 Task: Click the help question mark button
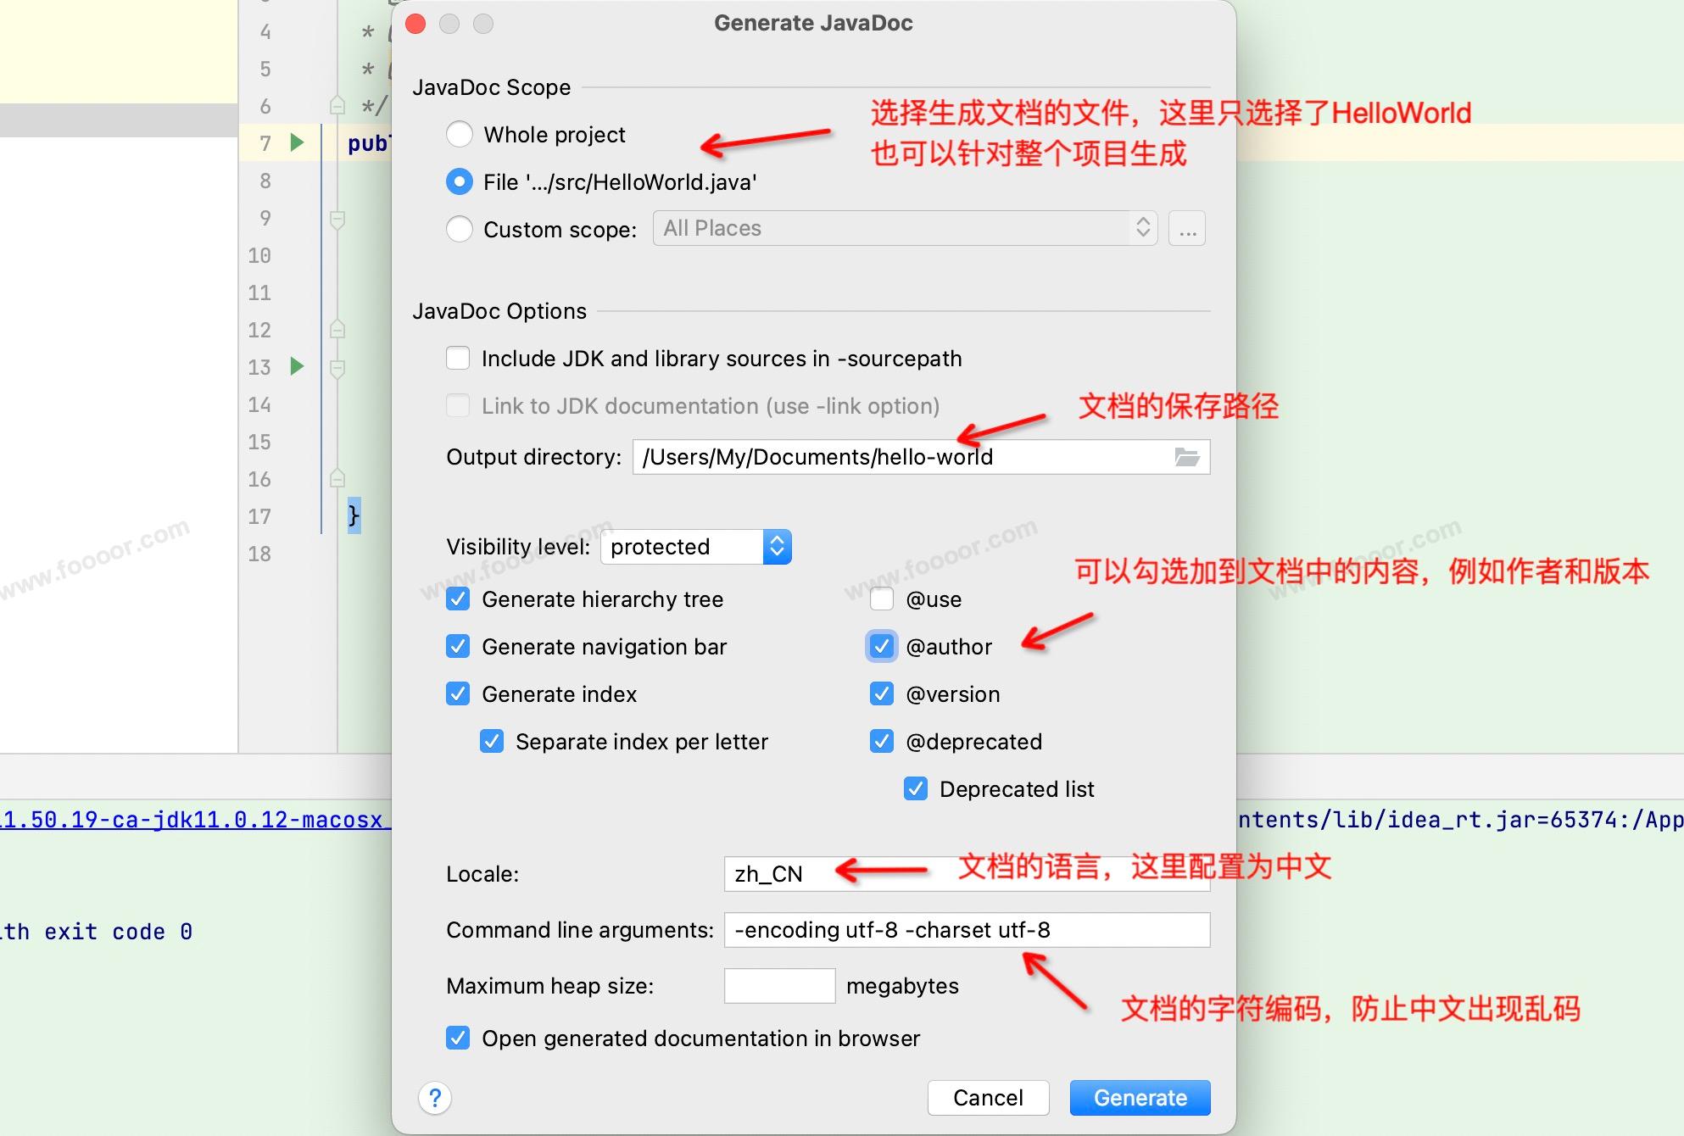[435, 1098]
